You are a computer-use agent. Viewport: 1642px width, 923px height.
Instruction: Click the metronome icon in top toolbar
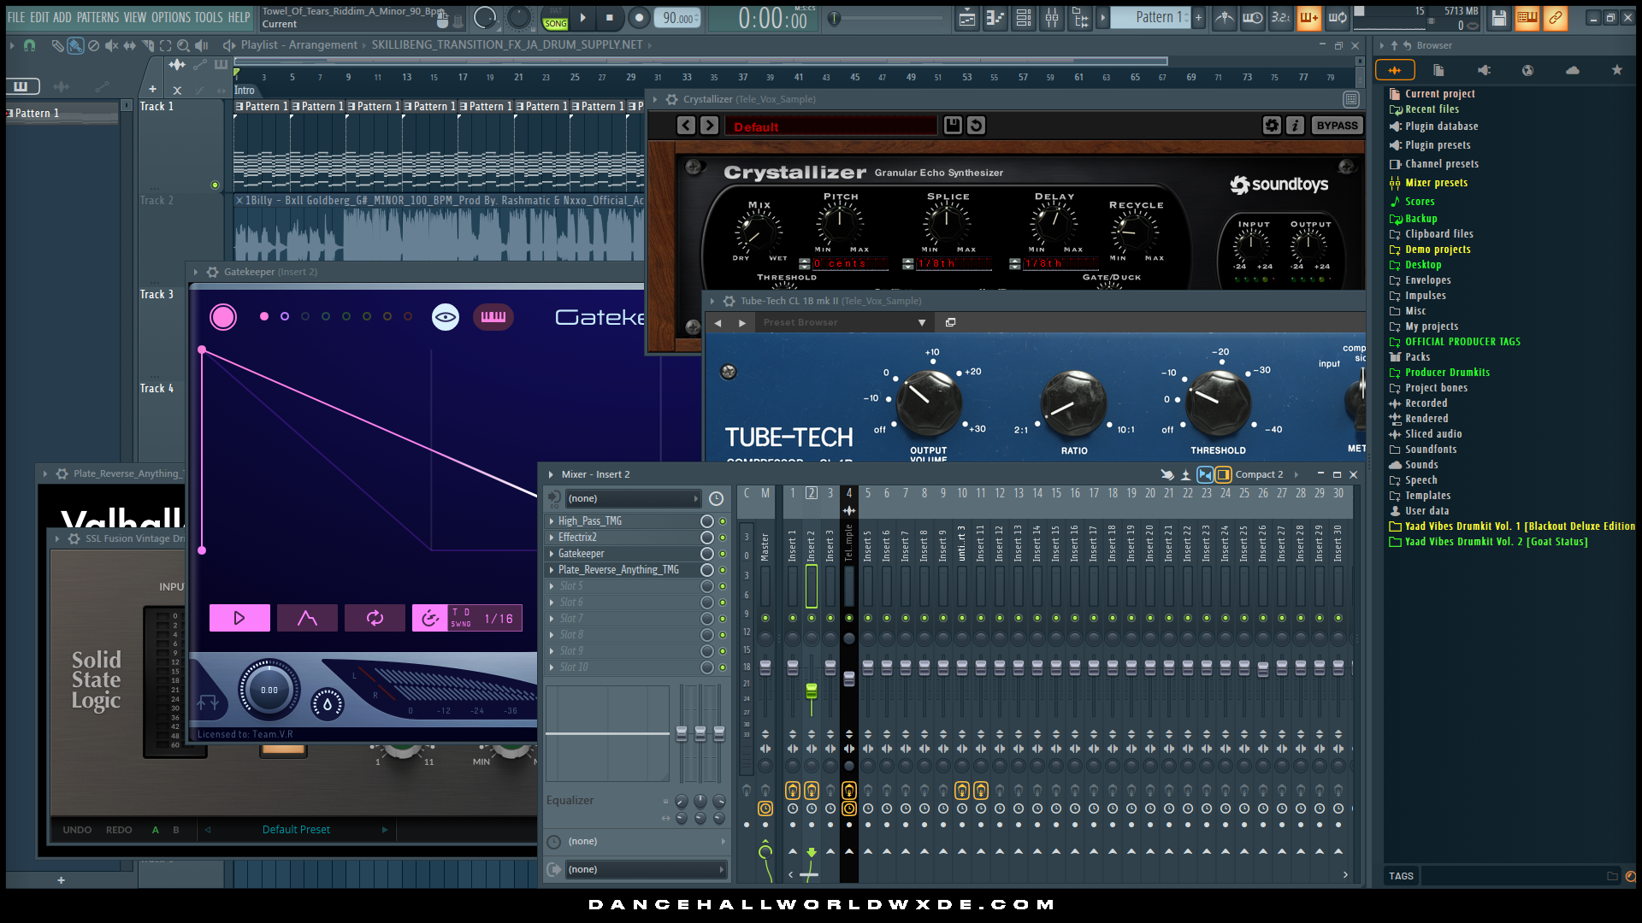(1225, 18)
